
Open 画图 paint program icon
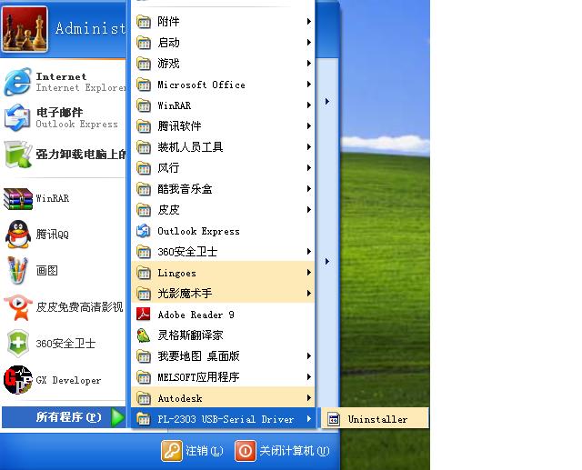click(18, 271)
